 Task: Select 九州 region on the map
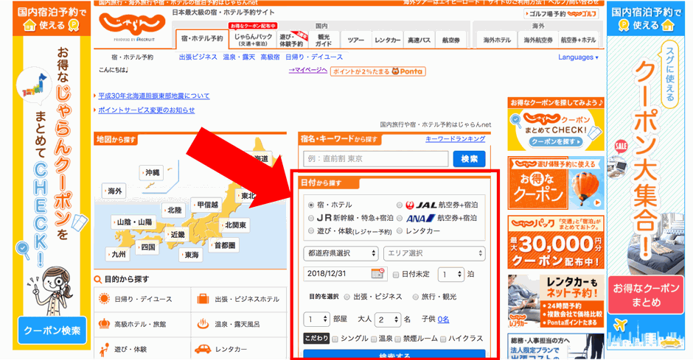(x=118, y=255)
